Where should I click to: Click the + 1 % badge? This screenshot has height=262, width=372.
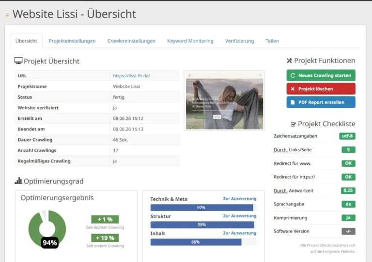coord(105,219)
